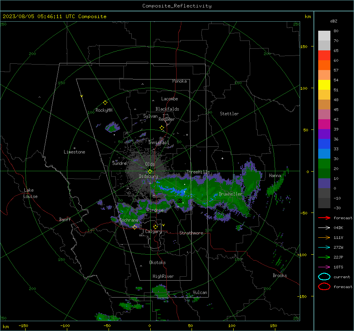Click the orange 111V arrow in the legend
Viewport: 354px width, 331px height.
coord(324,237)
